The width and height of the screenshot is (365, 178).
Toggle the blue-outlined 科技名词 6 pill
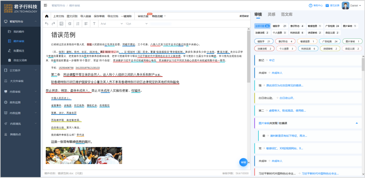(x=308, y=49)
